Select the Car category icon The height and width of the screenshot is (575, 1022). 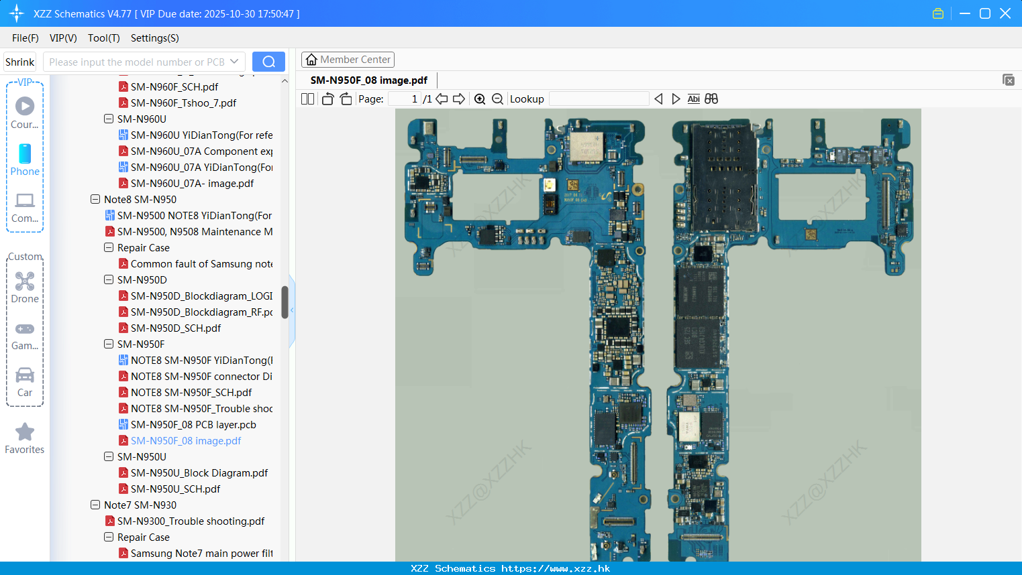tap(25, 382)
